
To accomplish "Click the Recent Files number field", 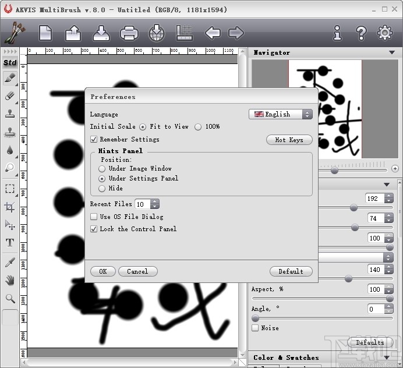I will 143,204.
